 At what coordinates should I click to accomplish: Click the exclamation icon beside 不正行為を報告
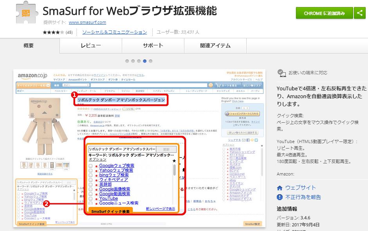[x=280, y=197]
